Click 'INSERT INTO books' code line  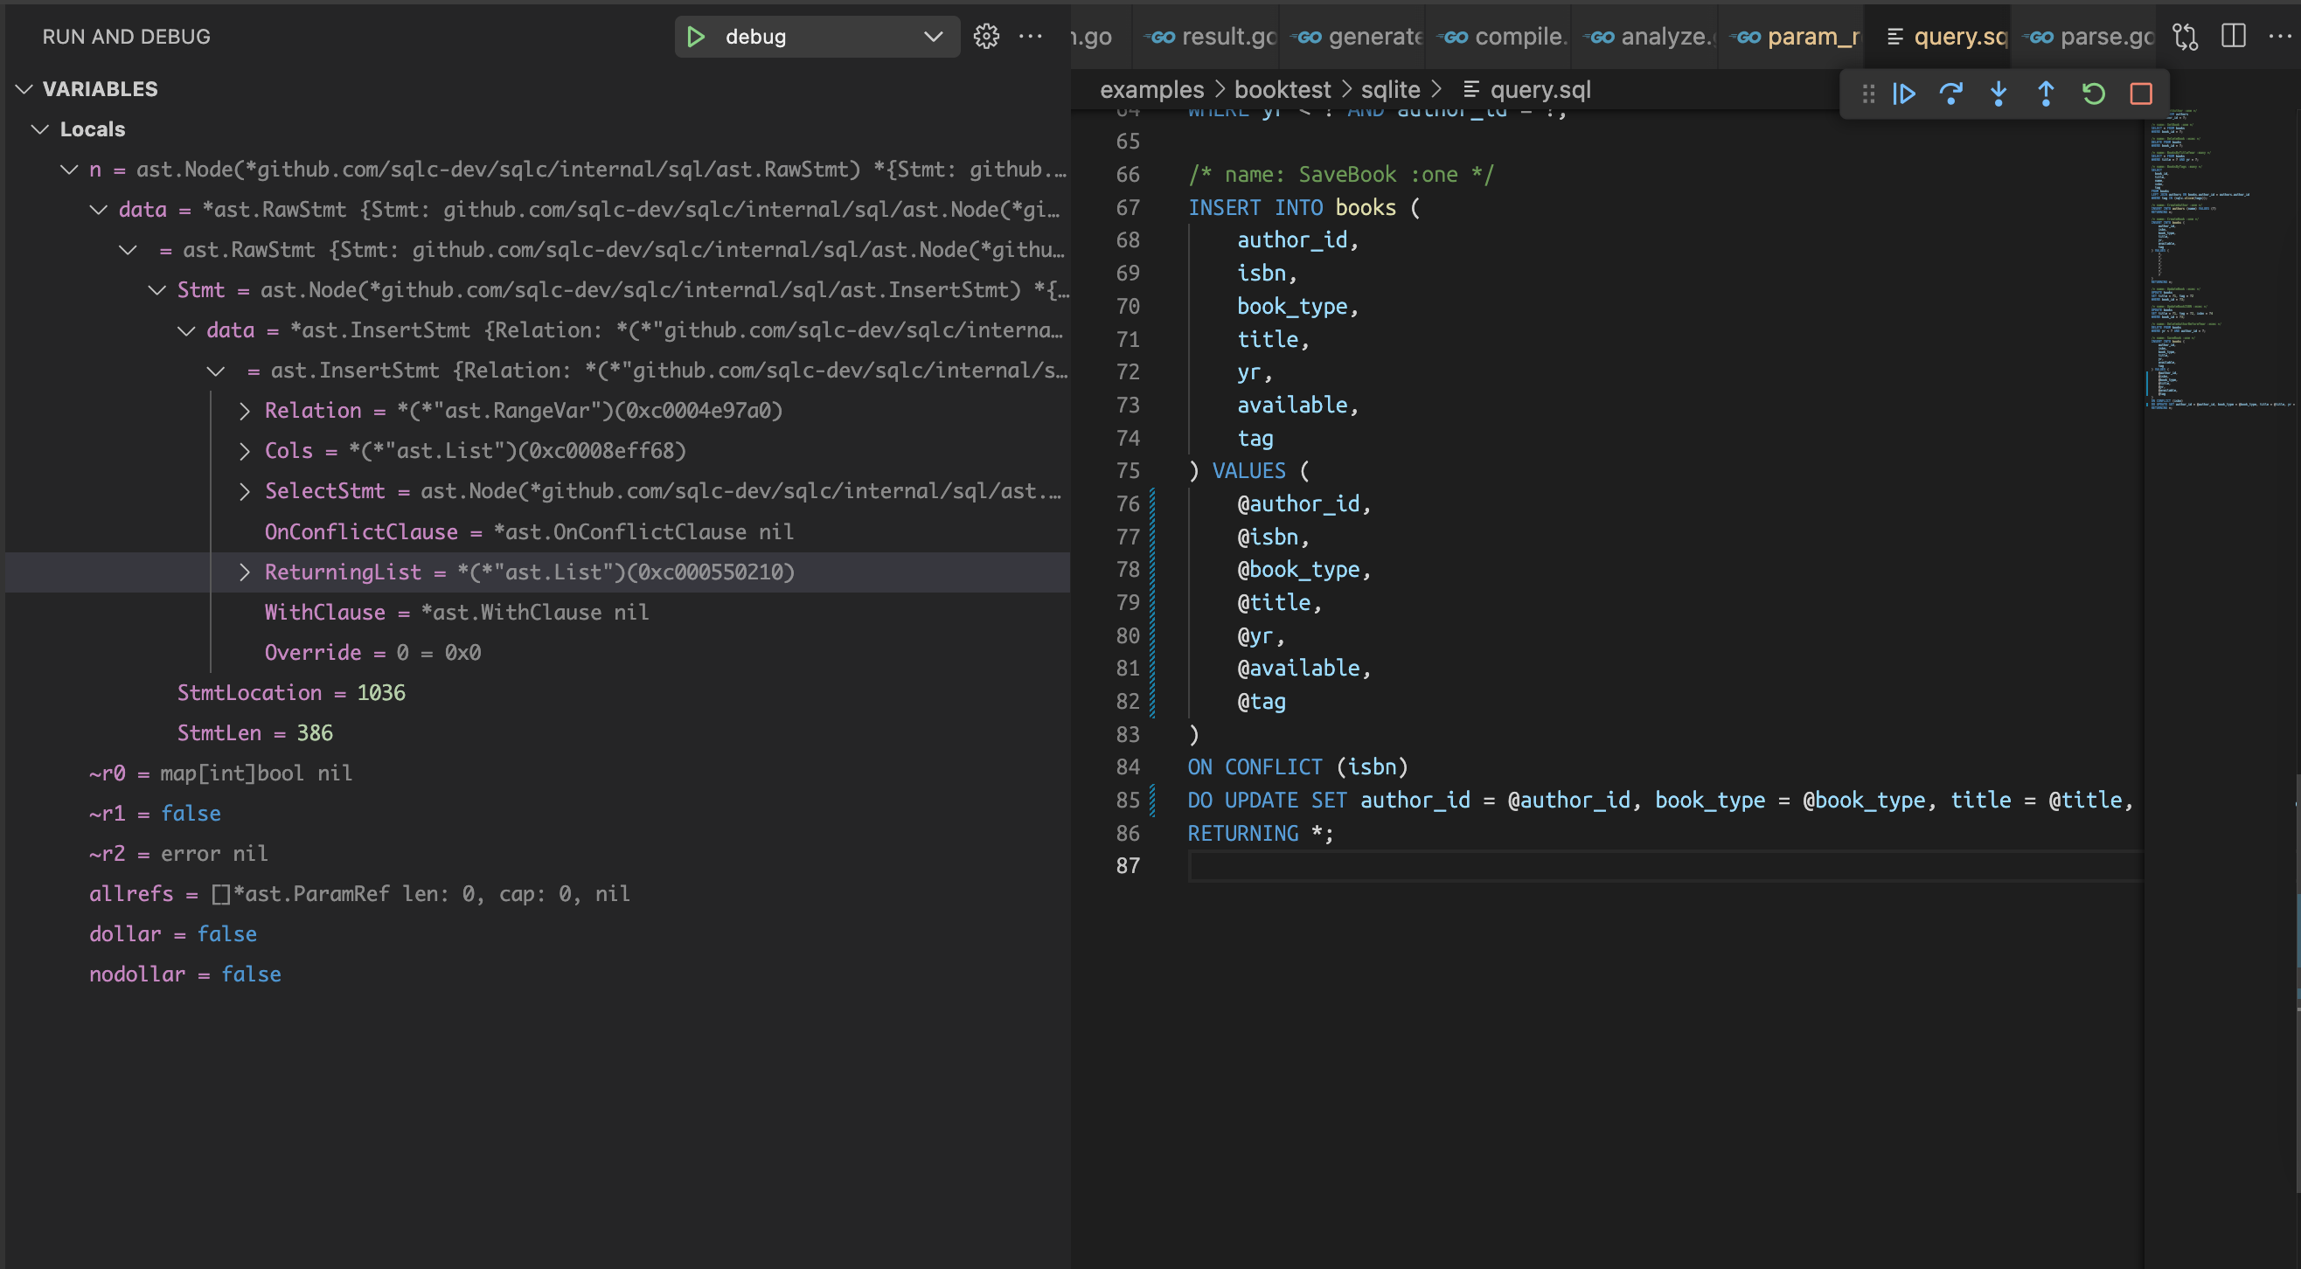1303,208
